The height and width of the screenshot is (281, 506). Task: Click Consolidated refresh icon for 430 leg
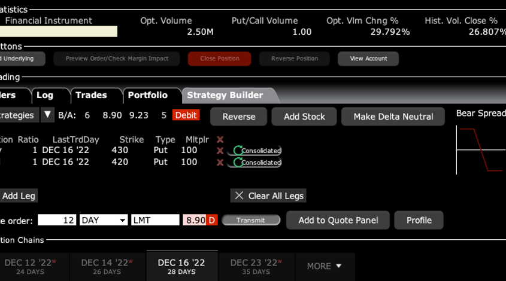point(238,151)
